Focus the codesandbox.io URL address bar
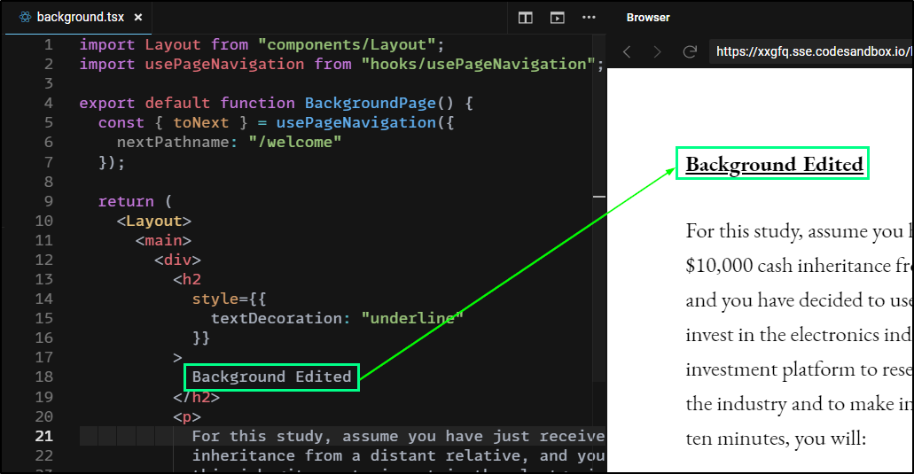The width and height of the screenshot is (914, 474). [811, 51]
